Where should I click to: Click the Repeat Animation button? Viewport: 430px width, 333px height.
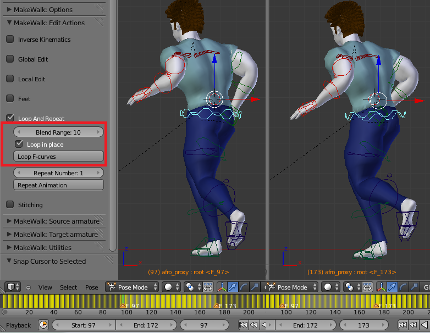point(58,185)
